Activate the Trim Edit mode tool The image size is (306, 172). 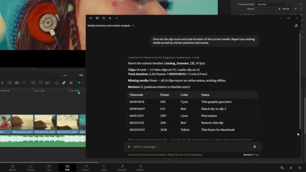coord(10,83)
